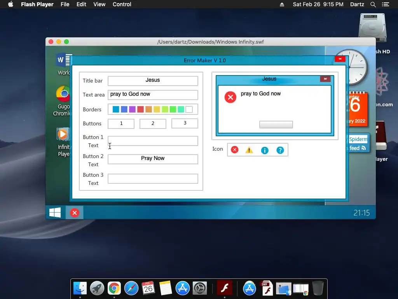Choose 3 buttons count option
The image size is (398, 299).
[x=185, y=123]
